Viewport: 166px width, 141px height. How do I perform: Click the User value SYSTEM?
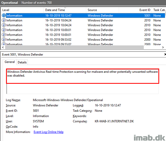coord(38,121)
